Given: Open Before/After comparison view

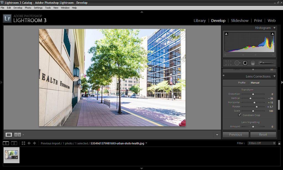Looking at the screenshot, I should coord(17,135).
